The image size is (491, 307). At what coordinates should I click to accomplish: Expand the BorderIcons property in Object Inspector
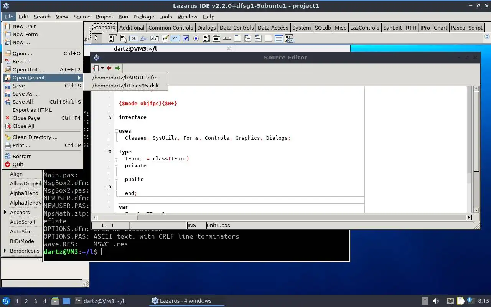[x=5, y=251]
